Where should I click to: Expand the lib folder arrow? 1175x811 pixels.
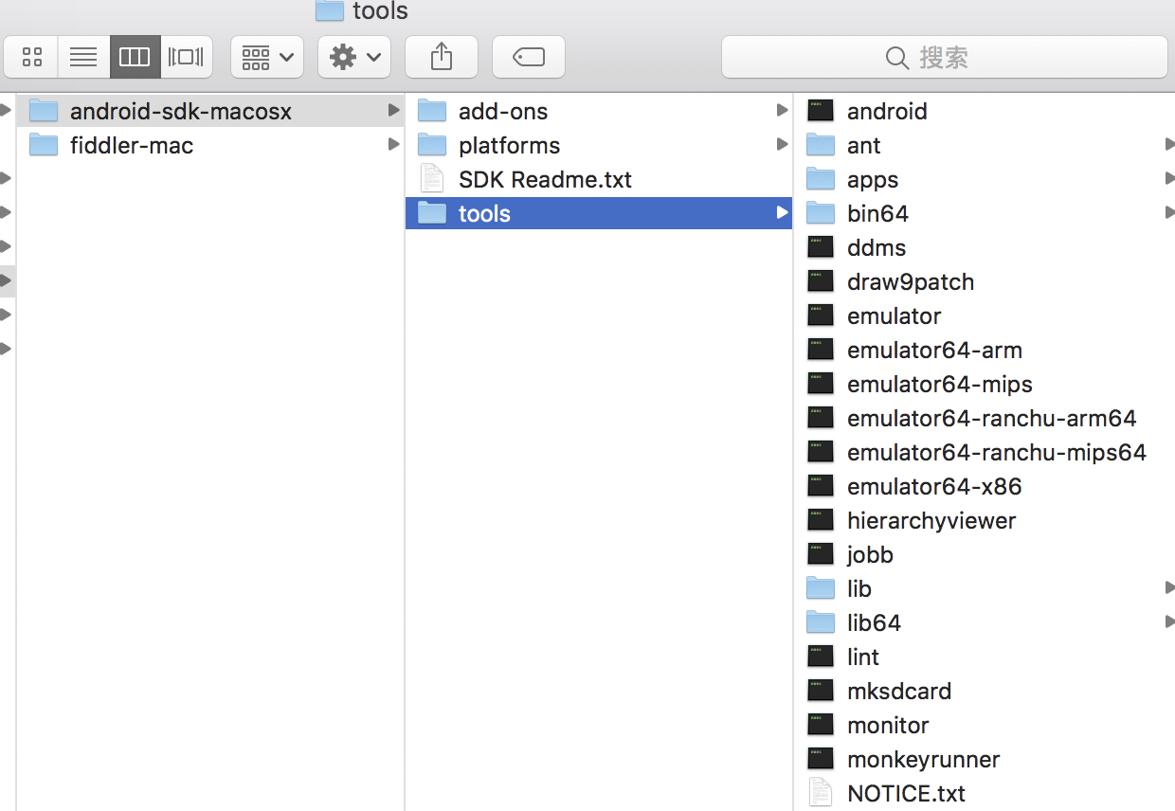[x=1169, y=587]
